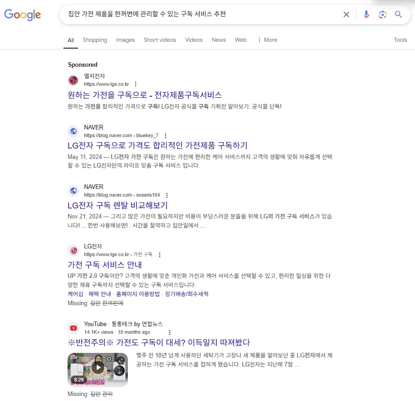The image size is (415, 401).
Task: Click the Google logo
Action: click(x=23, y=15)
